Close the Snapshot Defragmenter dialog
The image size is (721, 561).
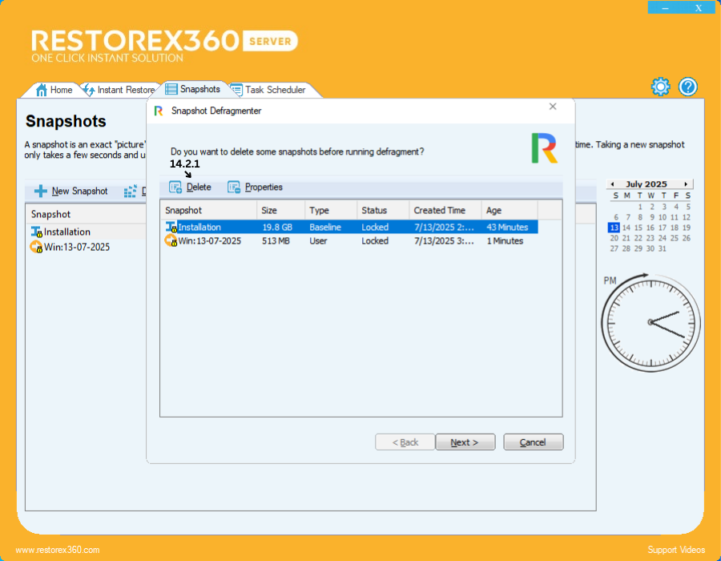553,107
